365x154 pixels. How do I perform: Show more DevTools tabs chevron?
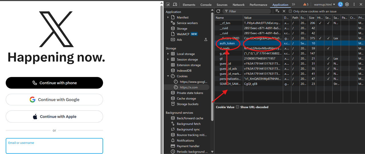pos(293,4)
